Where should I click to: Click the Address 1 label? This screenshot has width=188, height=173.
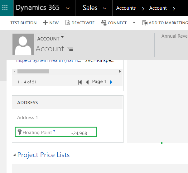pos(27,118)
